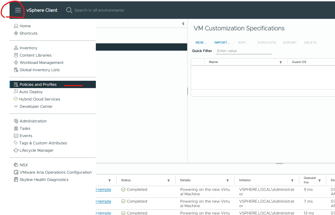Image resolution: width=335 pixels, height=215 pixels.
Task: Click the Events calendar icon
Action: pos(16,136)
